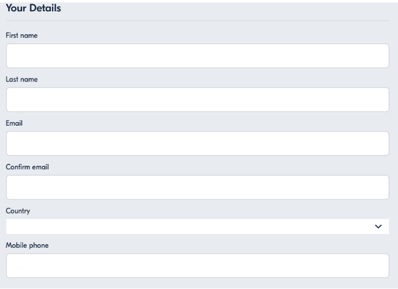This screenshot has width=398, height=289.
Task: Open the Country selection dropdown
Action: pos(197,226)
